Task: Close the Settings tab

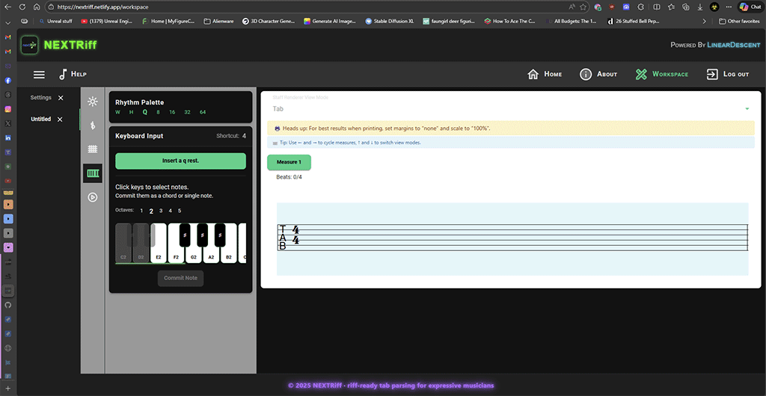Action: (x=61, y=98)
